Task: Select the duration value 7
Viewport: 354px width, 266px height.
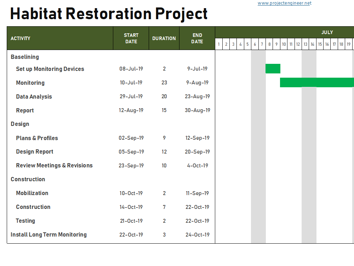Action: (x=164, y=207)
